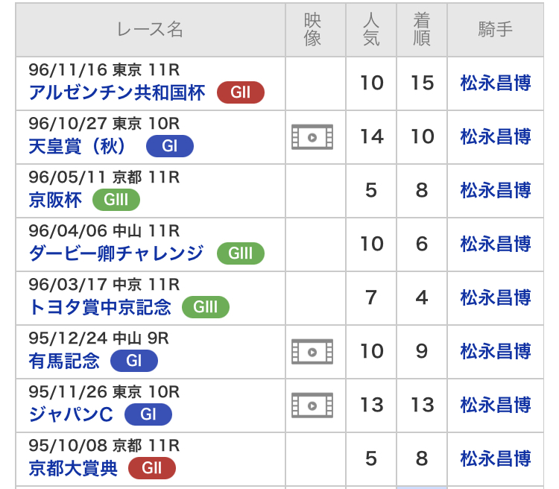Viewport: 559px width, 489px height.
Task: Open the 京阪杯 race link
Action: click(x=55, y=200)
